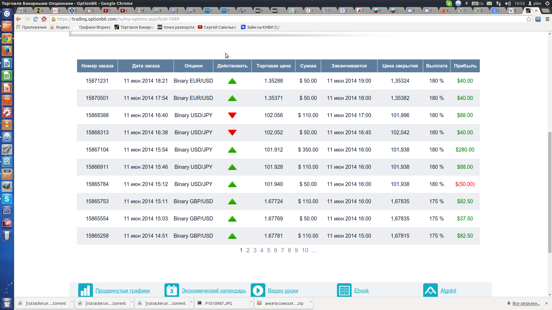Click the page vertical scrollbar thumb
The image size is (552, 310).
550,192
